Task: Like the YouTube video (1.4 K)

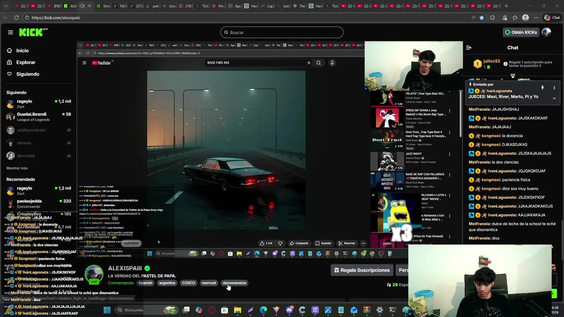Action: point(266,243)
